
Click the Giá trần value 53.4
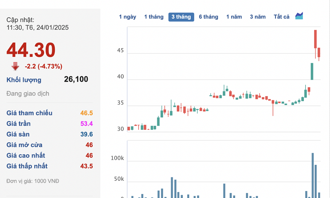pos(86,124)
